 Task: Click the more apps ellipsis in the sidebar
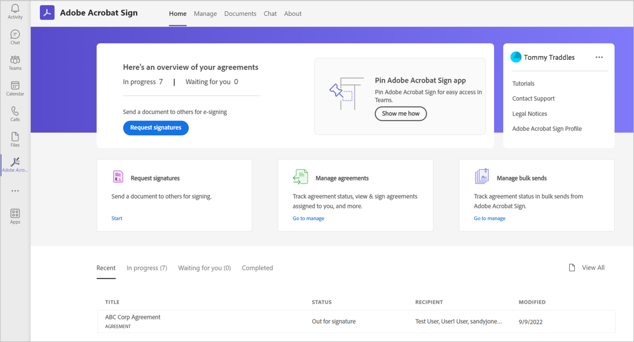pos(15,190)
